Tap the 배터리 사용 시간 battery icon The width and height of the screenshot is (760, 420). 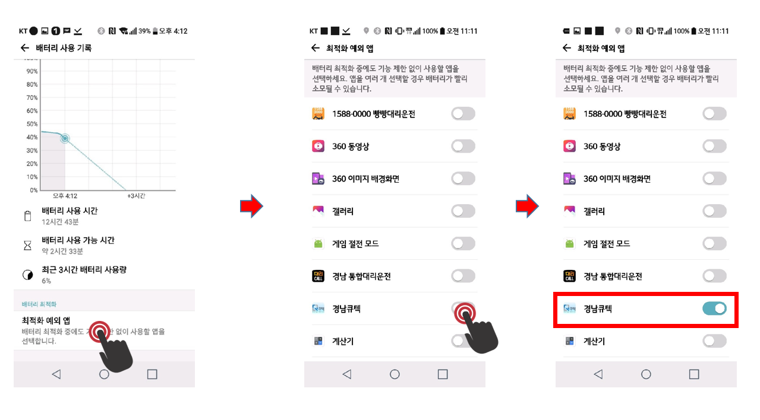point(27,216)
